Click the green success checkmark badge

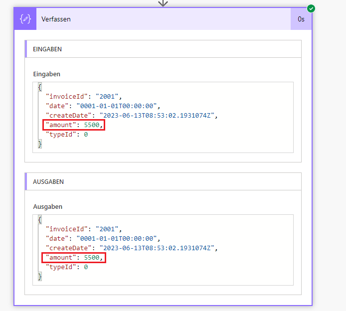pyautogui.click(x=311, y=8)
